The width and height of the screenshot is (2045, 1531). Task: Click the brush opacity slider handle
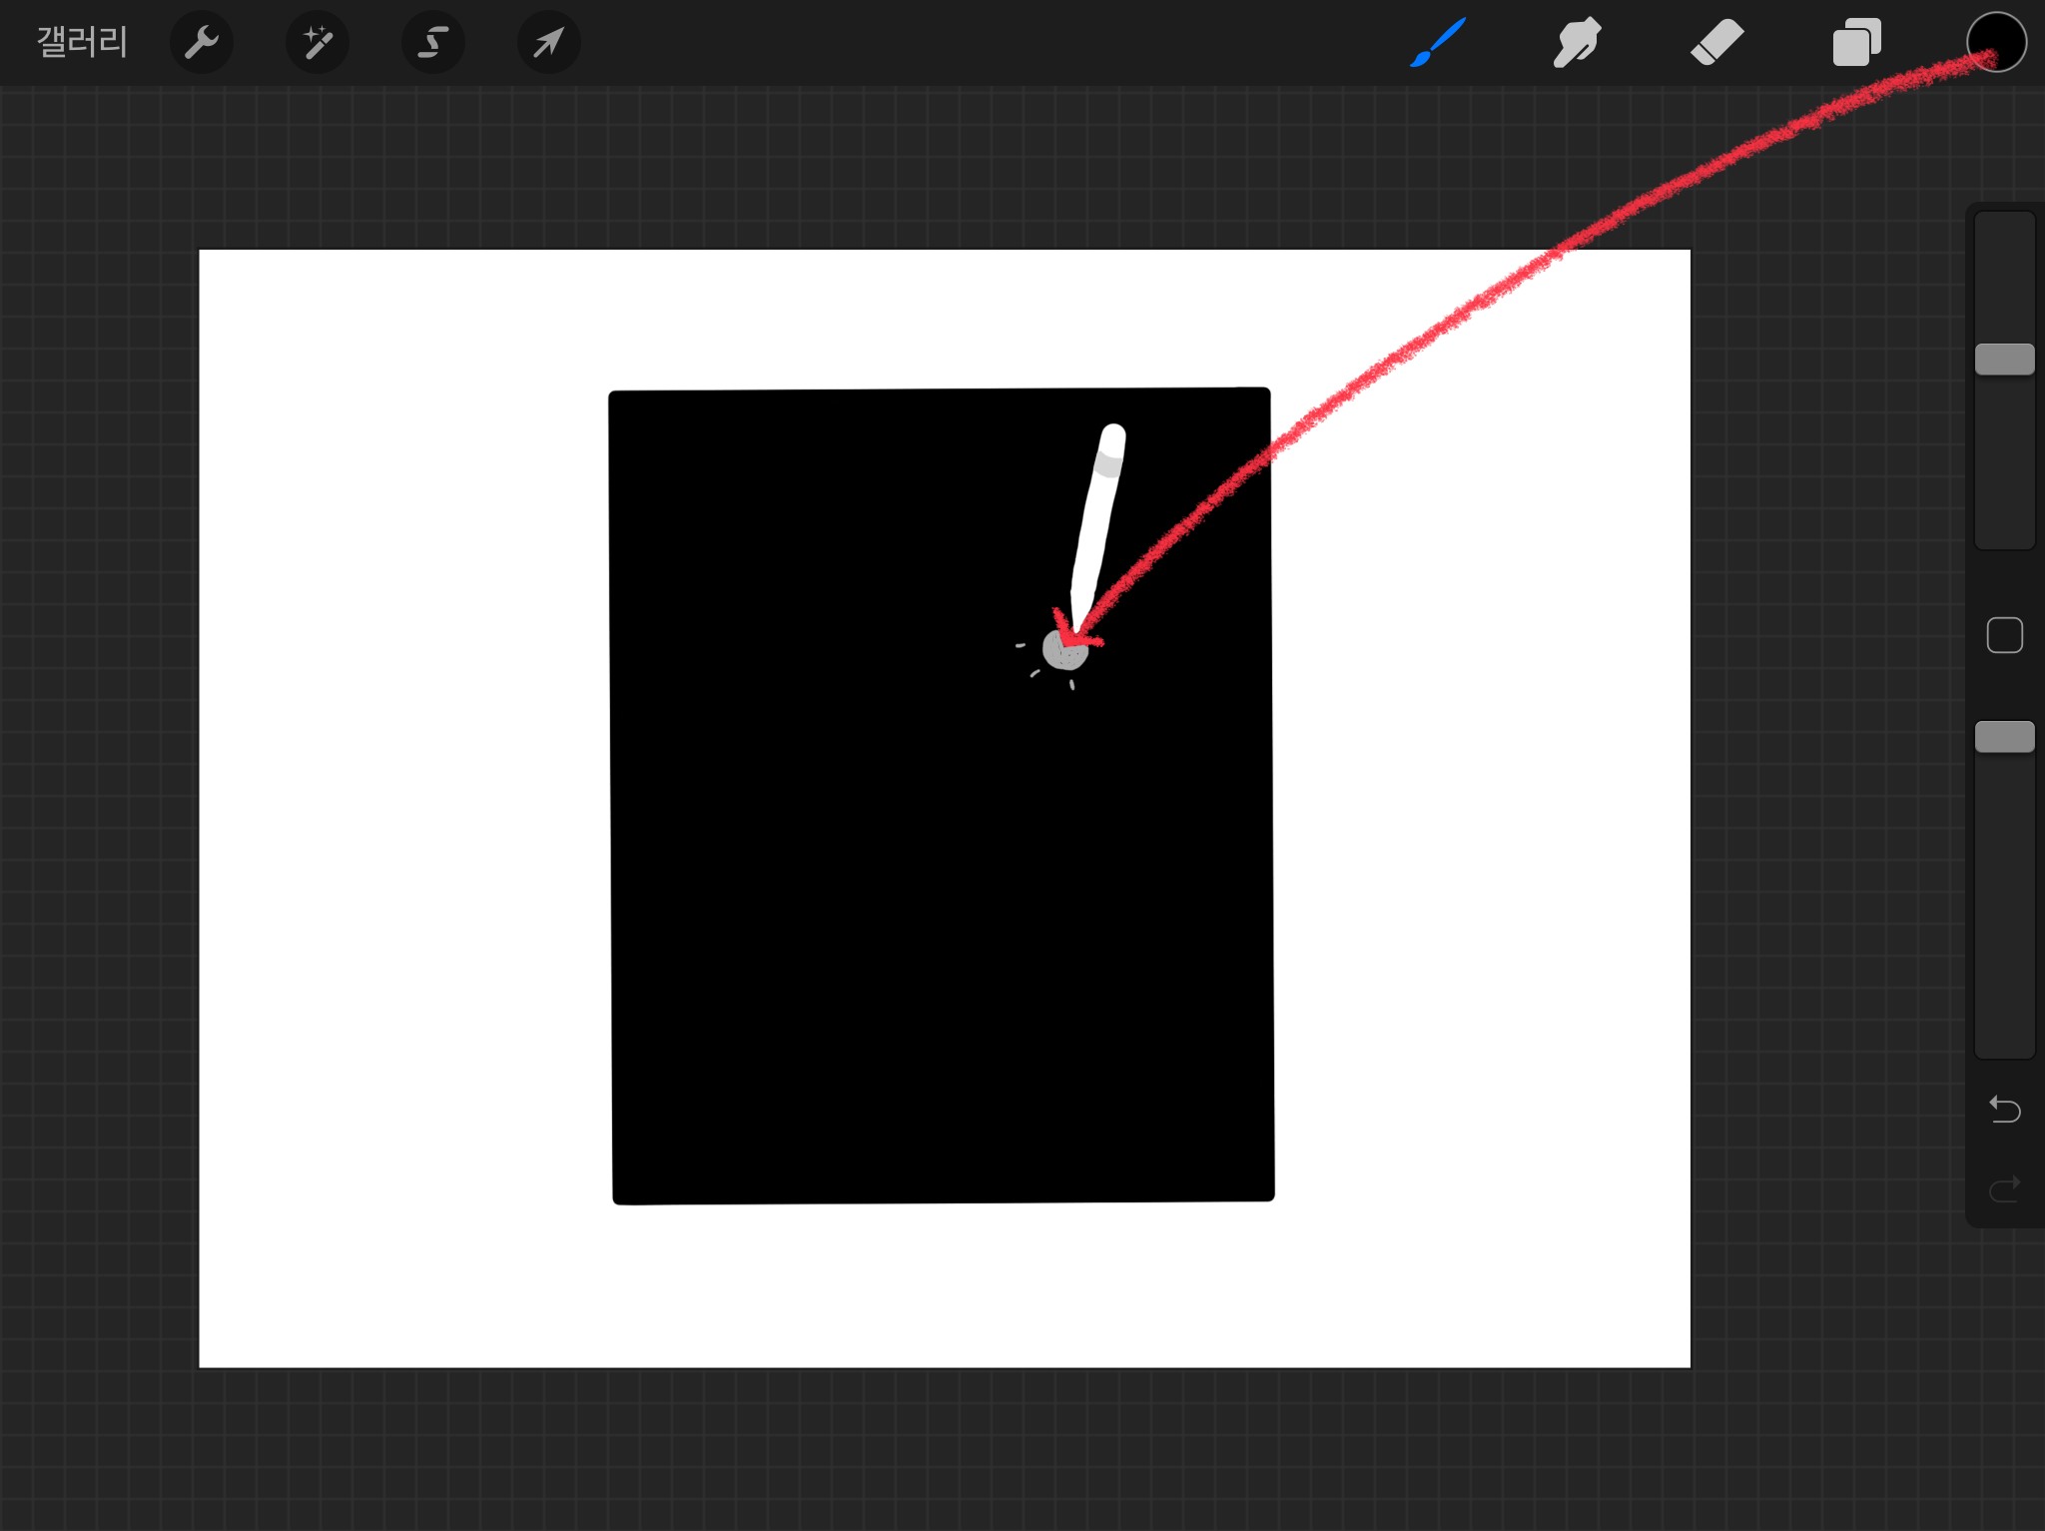tap(2004, 737)
